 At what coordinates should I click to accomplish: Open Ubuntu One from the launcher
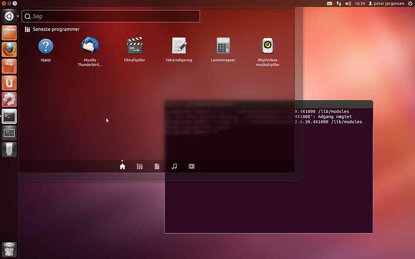10,83
